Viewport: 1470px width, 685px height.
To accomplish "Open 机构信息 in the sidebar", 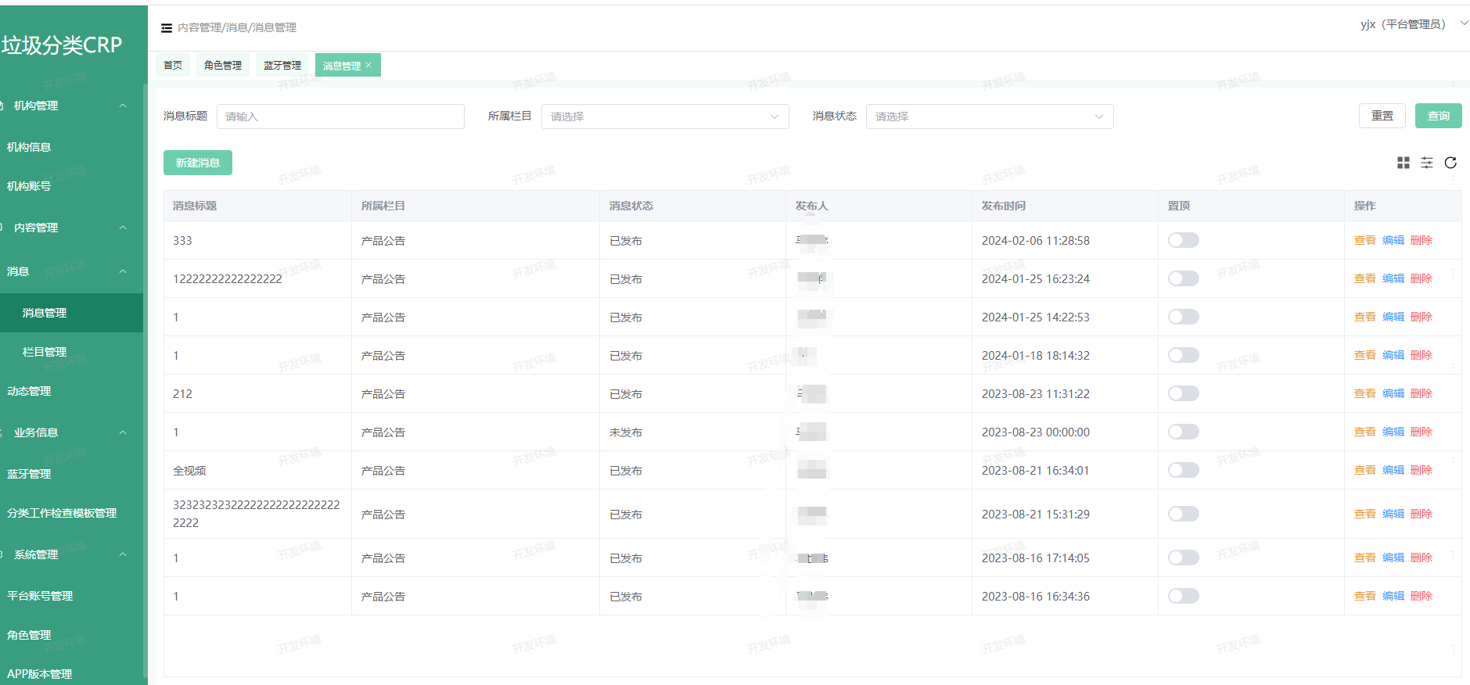I will [x=29, y=147].
